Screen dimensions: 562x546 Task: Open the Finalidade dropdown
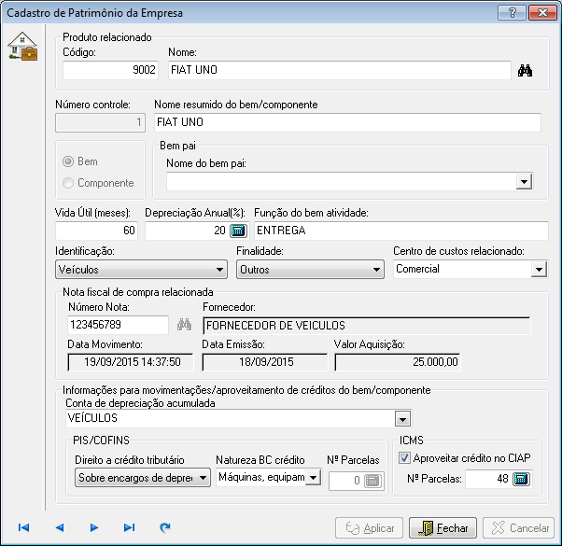(377, 270)
